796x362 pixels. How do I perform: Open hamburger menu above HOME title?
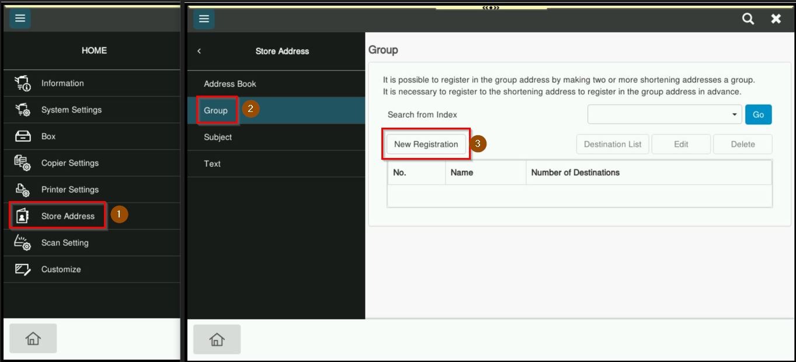[20, 19]
